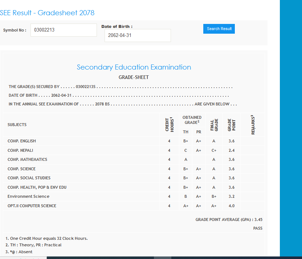Click the Grade Point Average 3.45 text
The width and height of the screenshot is (302, 259).
pyautogui.click(x=229, y=220)
